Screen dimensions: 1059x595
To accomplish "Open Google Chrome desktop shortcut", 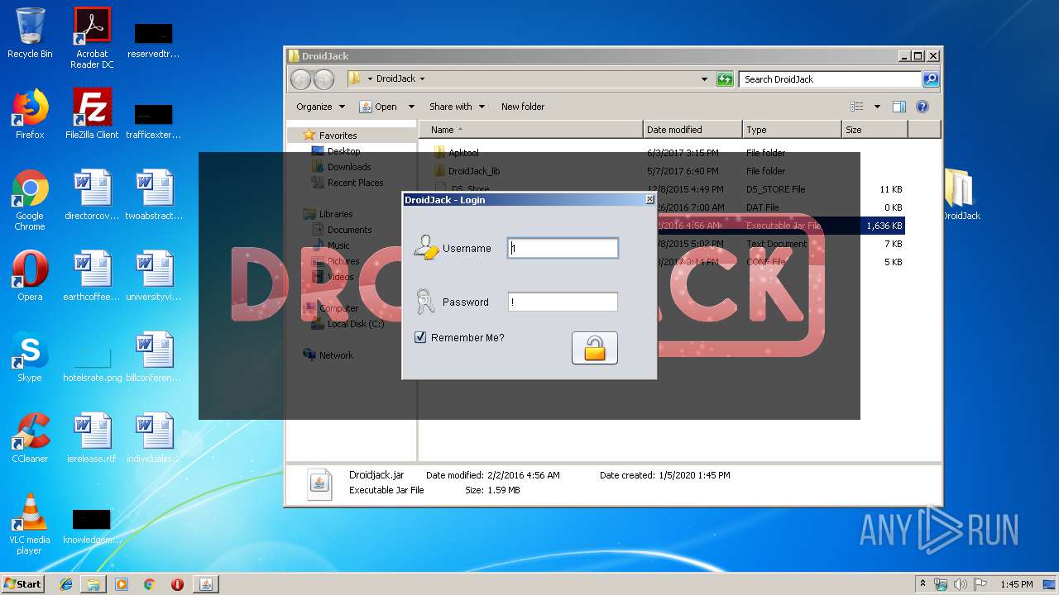I will coord(30,200).
